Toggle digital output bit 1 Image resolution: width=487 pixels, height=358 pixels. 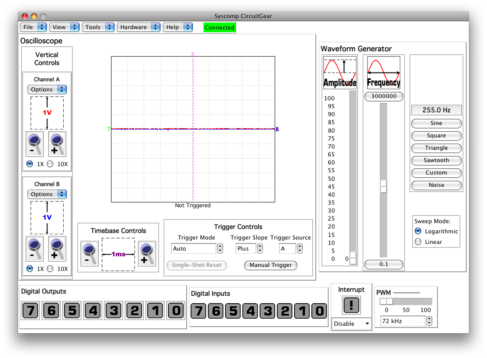tap(155, 310)
